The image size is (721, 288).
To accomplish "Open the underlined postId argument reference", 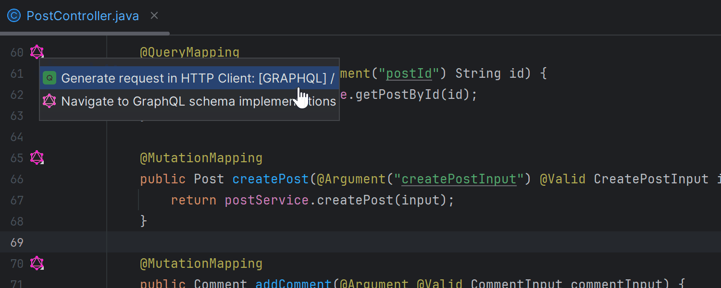I will click(x=408, y=73).
